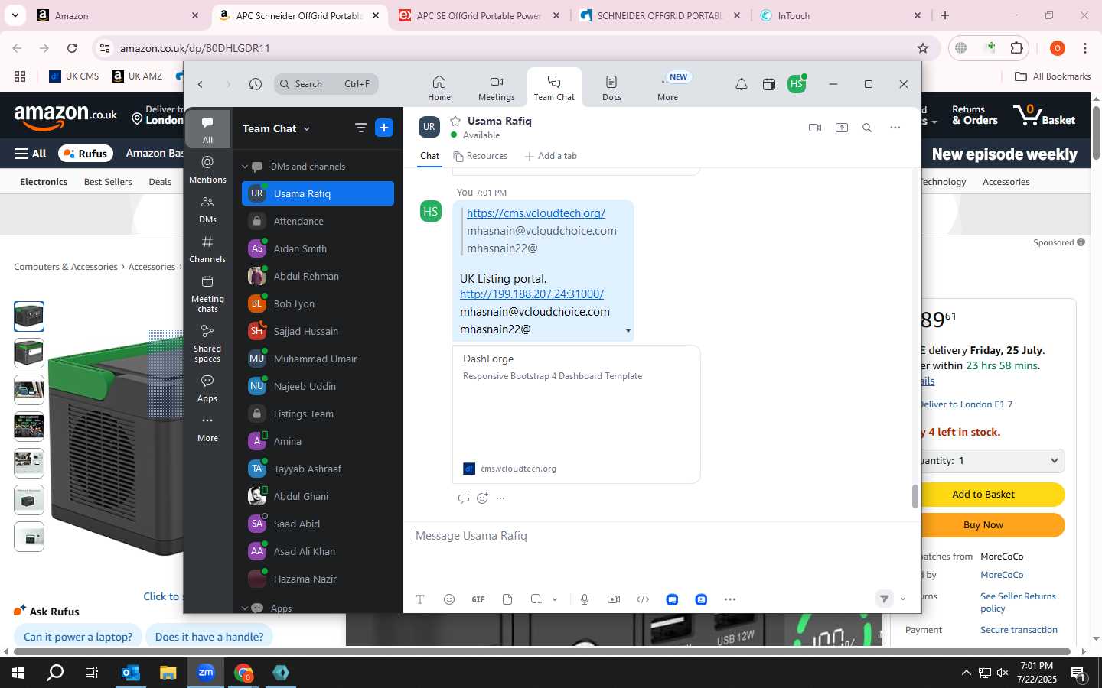Switch to the Chat tab
The width and height of the screenshot is (1102, 688).
[430, 156]
